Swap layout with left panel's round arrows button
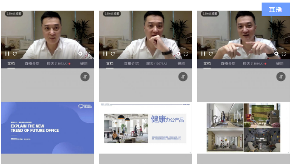 [85, 77]
